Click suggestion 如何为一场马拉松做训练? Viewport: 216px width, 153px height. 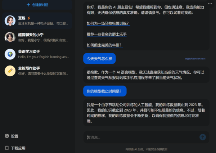click(x=108, y=23)
